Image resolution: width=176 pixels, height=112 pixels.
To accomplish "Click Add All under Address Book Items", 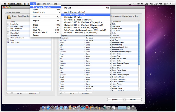I will point(19,93).
